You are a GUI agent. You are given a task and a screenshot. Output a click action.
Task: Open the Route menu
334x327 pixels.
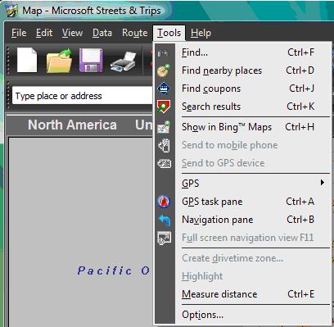click(x=135, y=33)
